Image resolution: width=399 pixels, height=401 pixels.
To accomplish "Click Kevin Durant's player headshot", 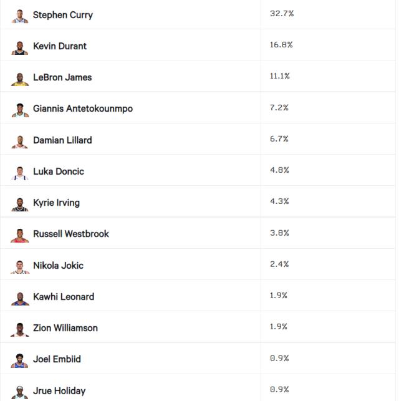I will pyautogui.click(x=20, y=47).
